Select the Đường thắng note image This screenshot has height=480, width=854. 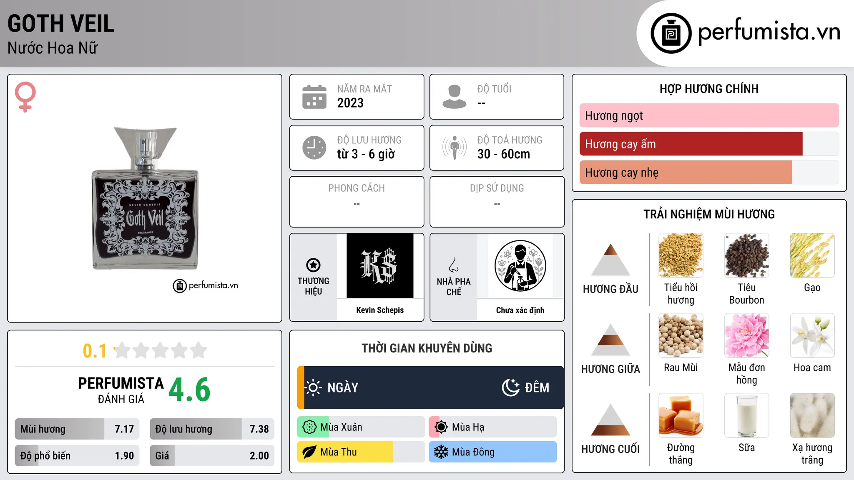coord(681,415)
